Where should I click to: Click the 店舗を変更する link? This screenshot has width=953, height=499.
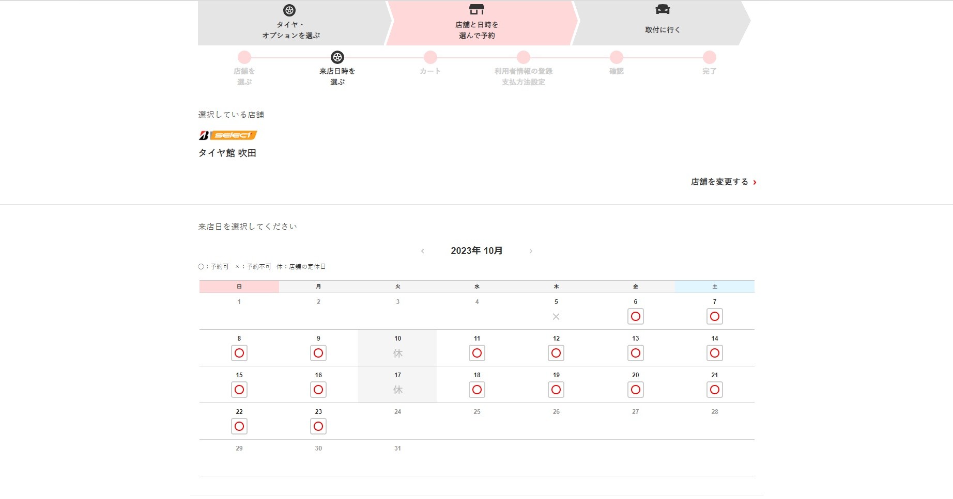(719, 182)
